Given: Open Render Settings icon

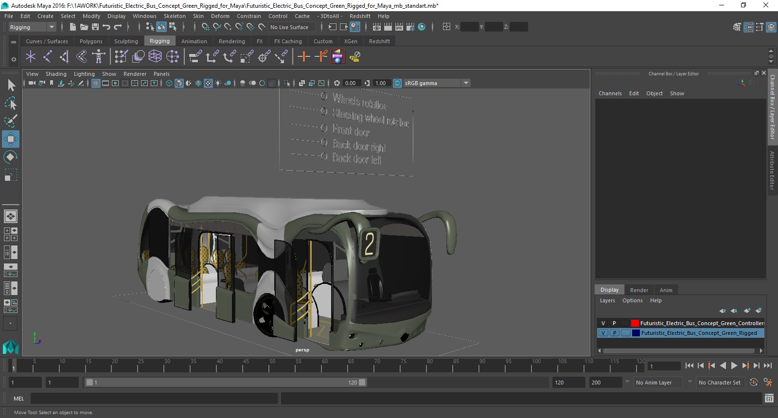Looking at the screenshot, I should [x=410, y=27].
